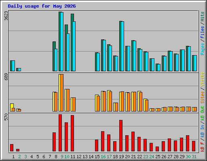
Task: Click the green day 23 axis label
Action: tap(146, 157)
